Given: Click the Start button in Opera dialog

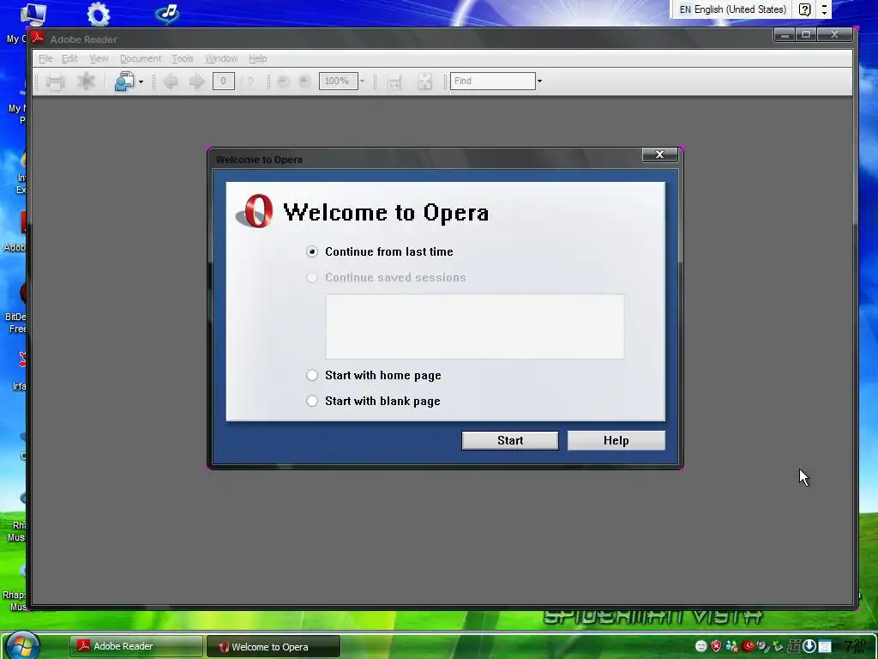Looking at the screenshot, I should (x=509, y=440).
